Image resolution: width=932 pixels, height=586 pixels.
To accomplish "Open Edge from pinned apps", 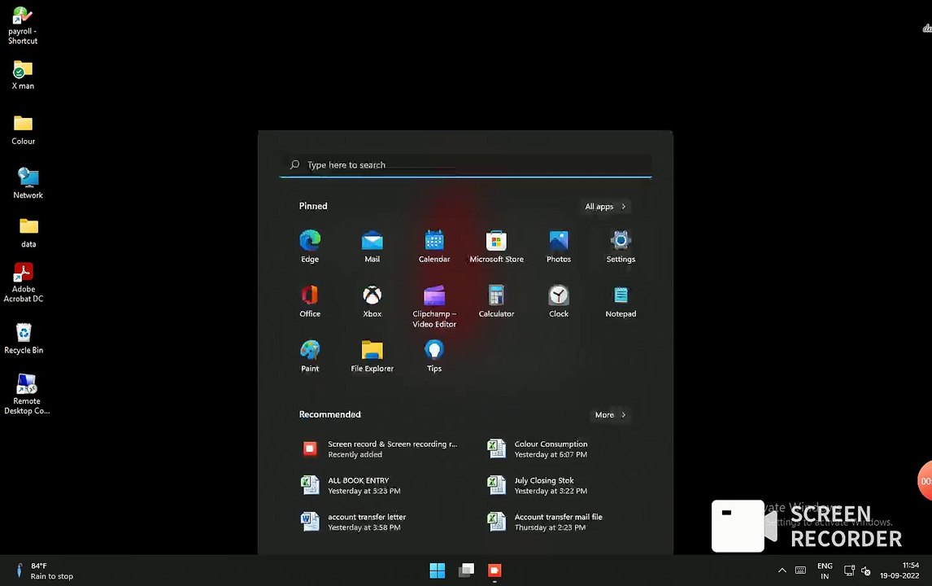I will (310, 247).
